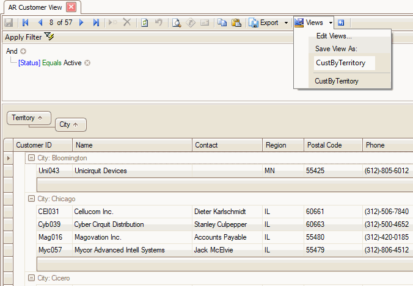Go to the first record

coord(25,23)
